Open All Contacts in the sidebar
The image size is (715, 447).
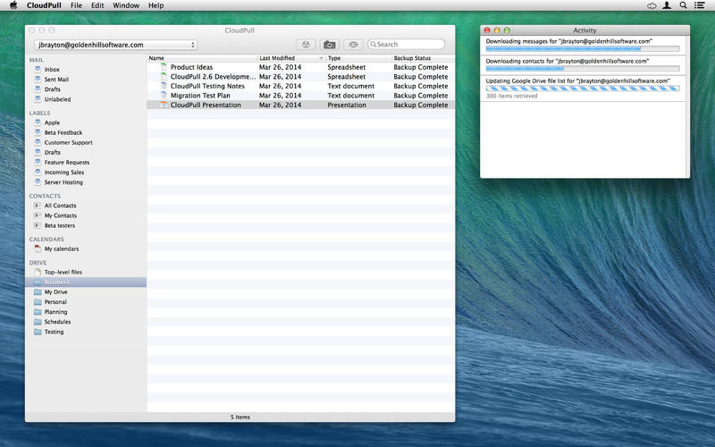point(60,206)
